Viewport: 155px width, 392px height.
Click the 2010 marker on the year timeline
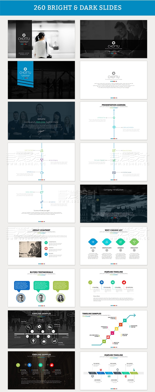[x=92, y=373]
